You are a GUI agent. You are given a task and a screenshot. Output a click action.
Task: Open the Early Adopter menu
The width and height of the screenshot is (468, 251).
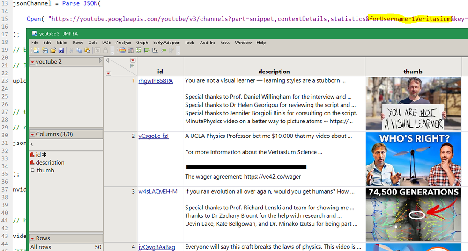point(166,43)
